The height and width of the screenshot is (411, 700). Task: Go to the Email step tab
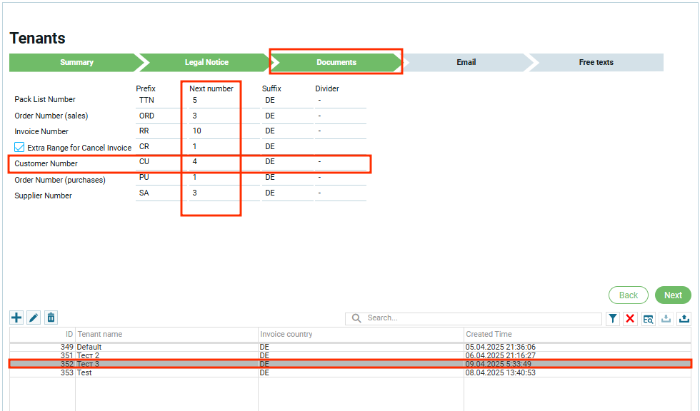tap(466, 62)
